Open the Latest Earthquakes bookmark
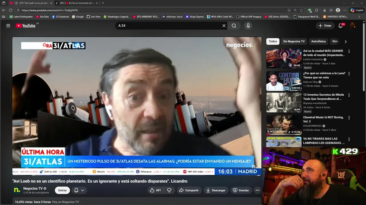The height and width of the screenshot is (205, 366). [x=21, y=17]
